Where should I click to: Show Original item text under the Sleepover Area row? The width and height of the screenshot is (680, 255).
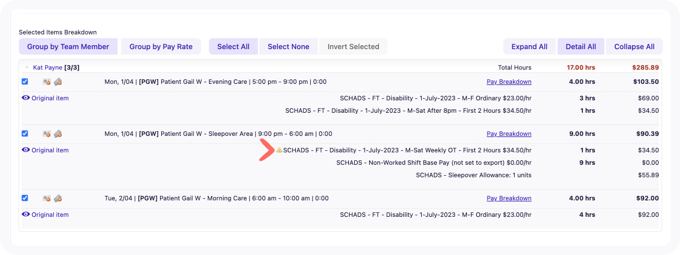pyautogui.click(x=50, y=150)
